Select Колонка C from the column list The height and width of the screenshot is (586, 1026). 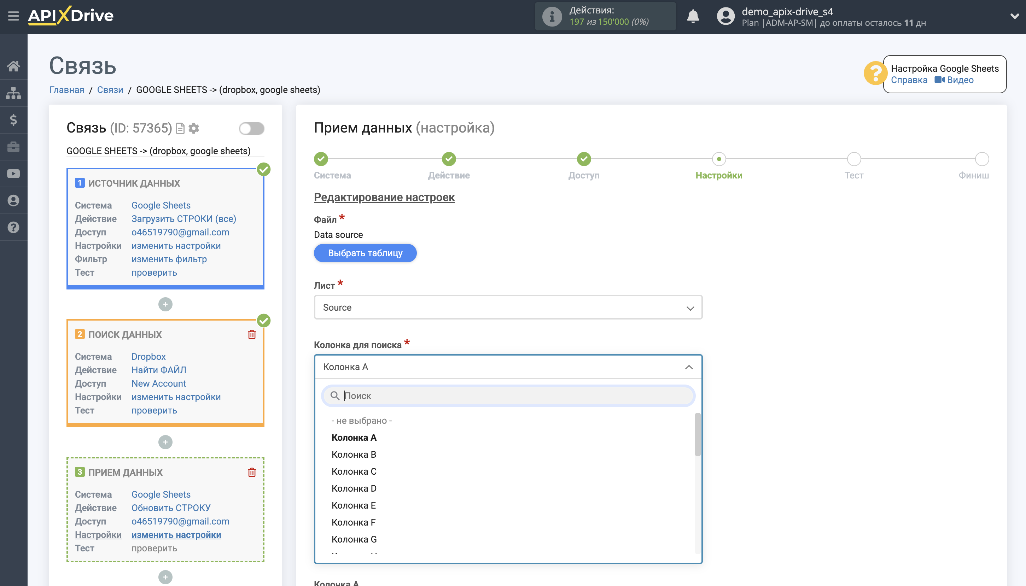tap(354, 471)
